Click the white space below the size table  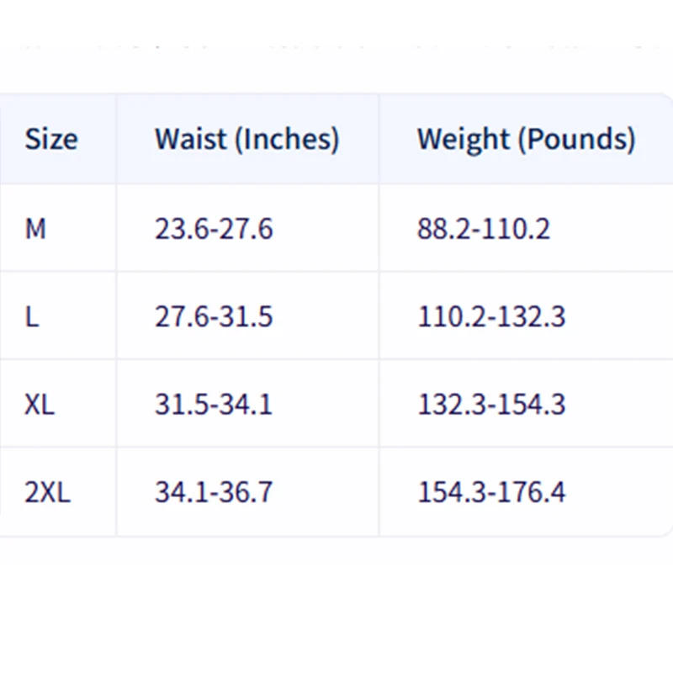point(336,606)
